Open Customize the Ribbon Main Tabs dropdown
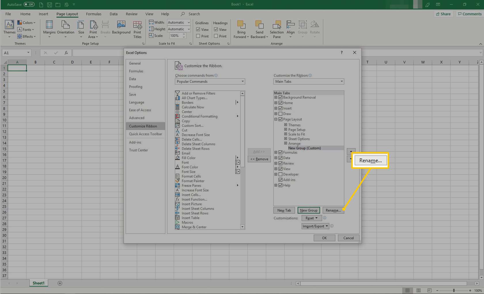The height and width of the screenshot is (294, 484). (309, 82)
